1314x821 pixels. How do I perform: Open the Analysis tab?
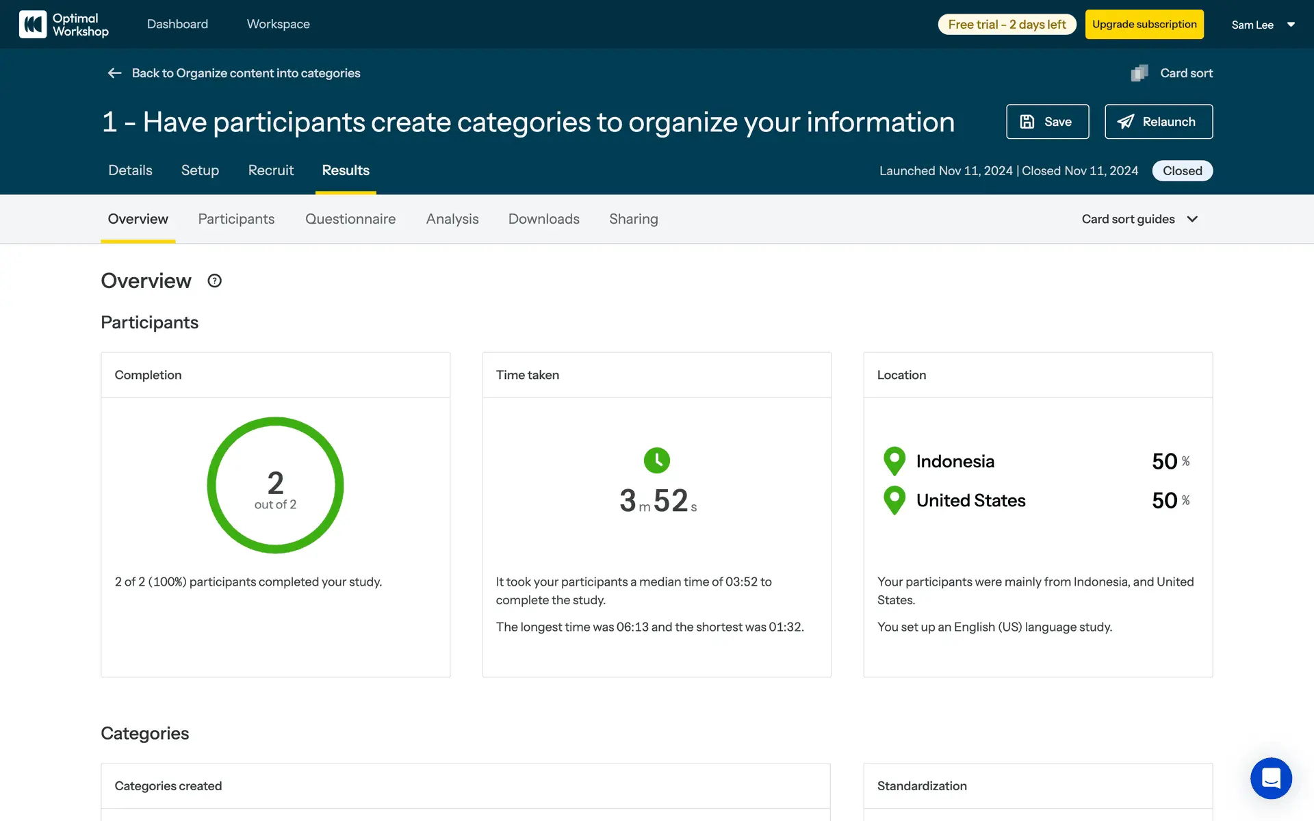[452, 219]
